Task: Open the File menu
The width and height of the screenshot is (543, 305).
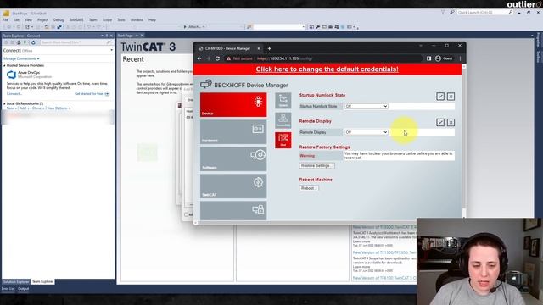Action: 6,20
